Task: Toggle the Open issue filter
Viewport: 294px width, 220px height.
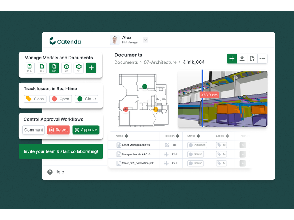Action: pyautogui.click(x=60, y=99)
